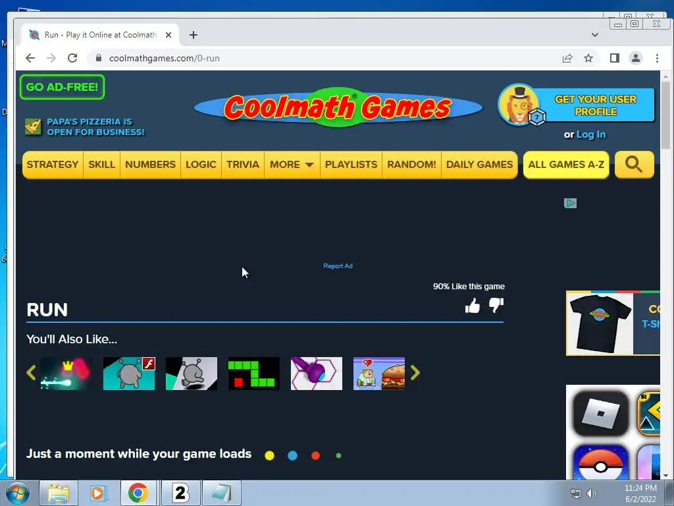Open the STRATEGY category
This screenshot has width=674, height=506.
53,164
